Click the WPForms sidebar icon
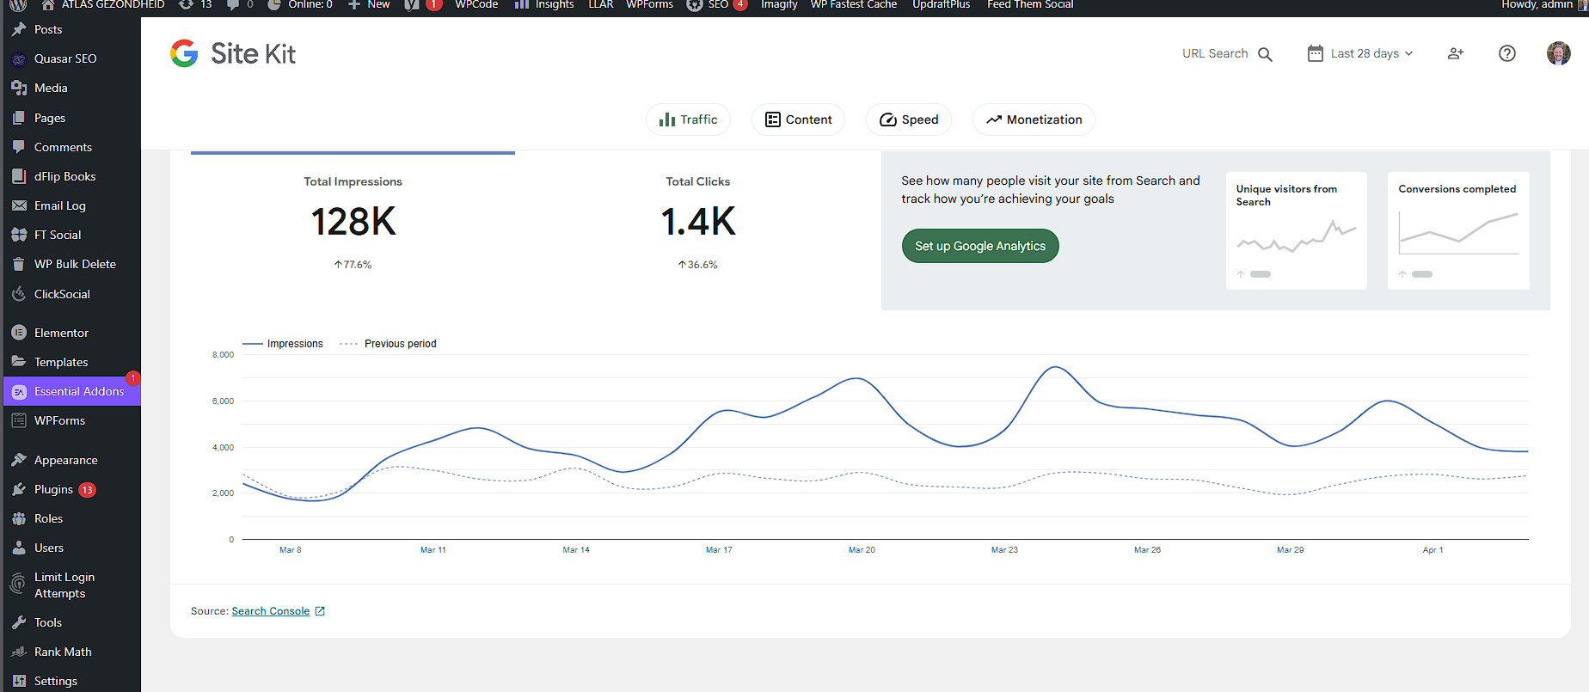 [x=19, y=420]
